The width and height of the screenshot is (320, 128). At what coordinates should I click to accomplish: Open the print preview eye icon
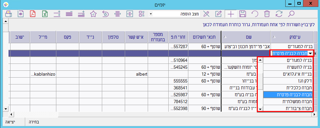[21, 14]
